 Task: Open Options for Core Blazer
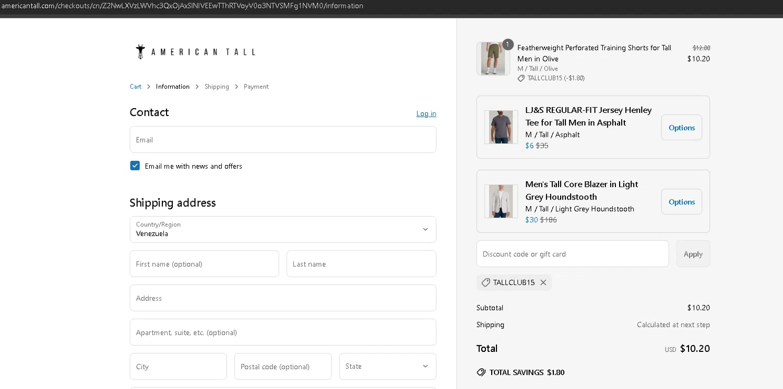coord(682,202)
